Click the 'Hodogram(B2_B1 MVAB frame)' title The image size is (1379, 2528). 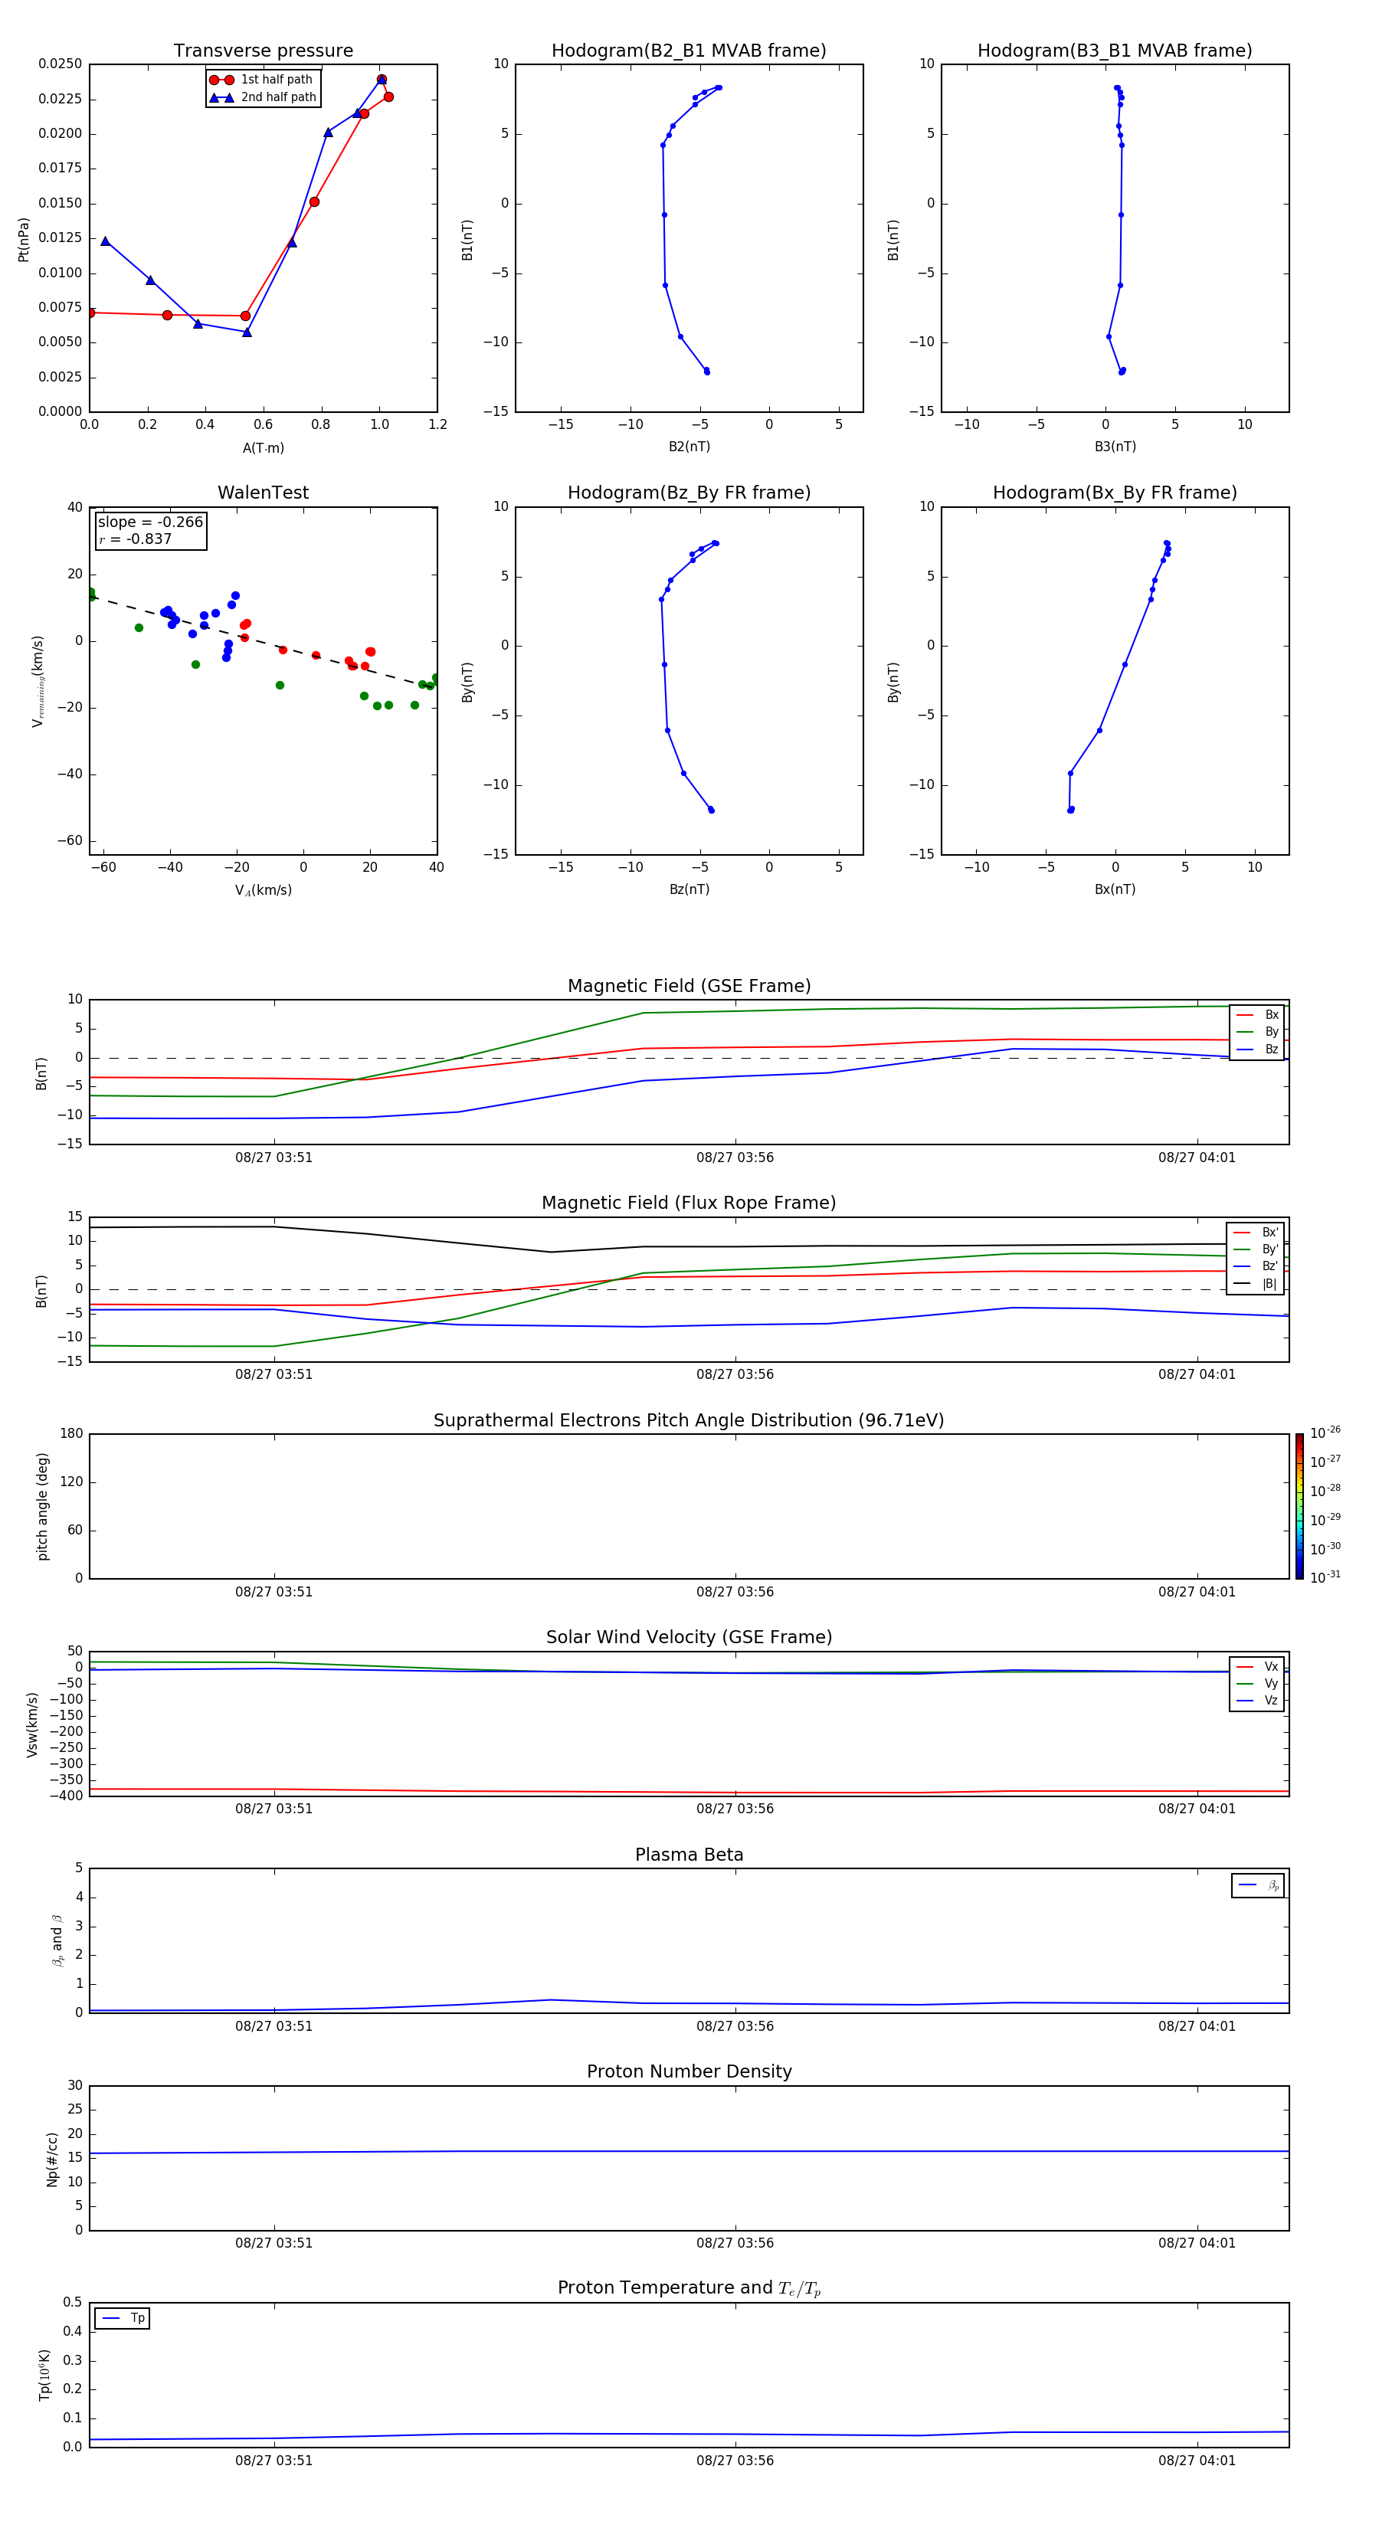689,51
